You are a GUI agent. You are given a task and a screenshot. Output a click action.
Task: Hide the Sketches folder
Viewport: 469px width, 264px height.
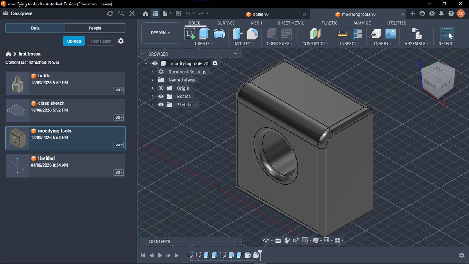pyautogui.click(x=160, y=105)
